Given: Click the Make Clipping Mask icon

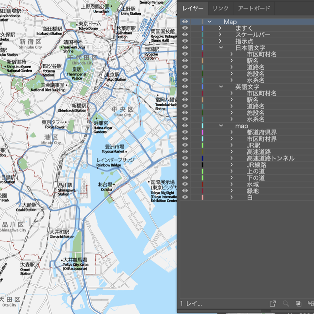Looking at the screenshot, I should click(298, 303).
